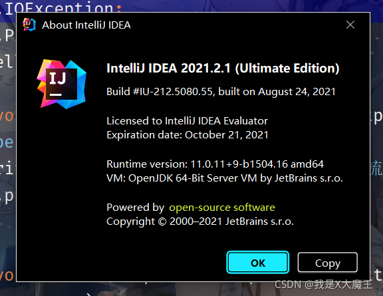Screen dimensions: 383x296
Task: Click the About IntelliJ IDEA title text
Action: click(x=86, y=25)
